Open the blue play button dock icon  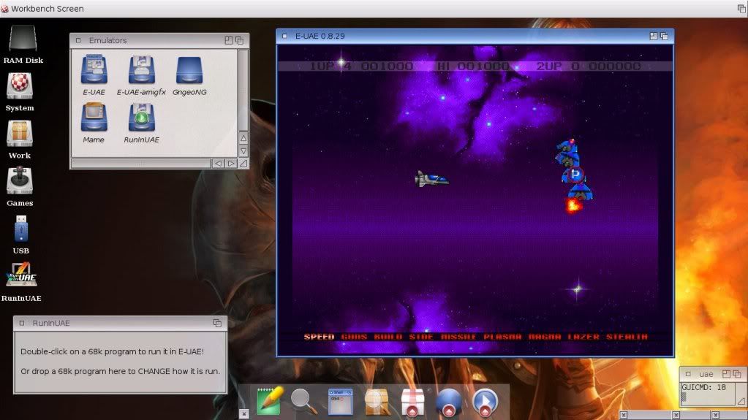[486, 402]
